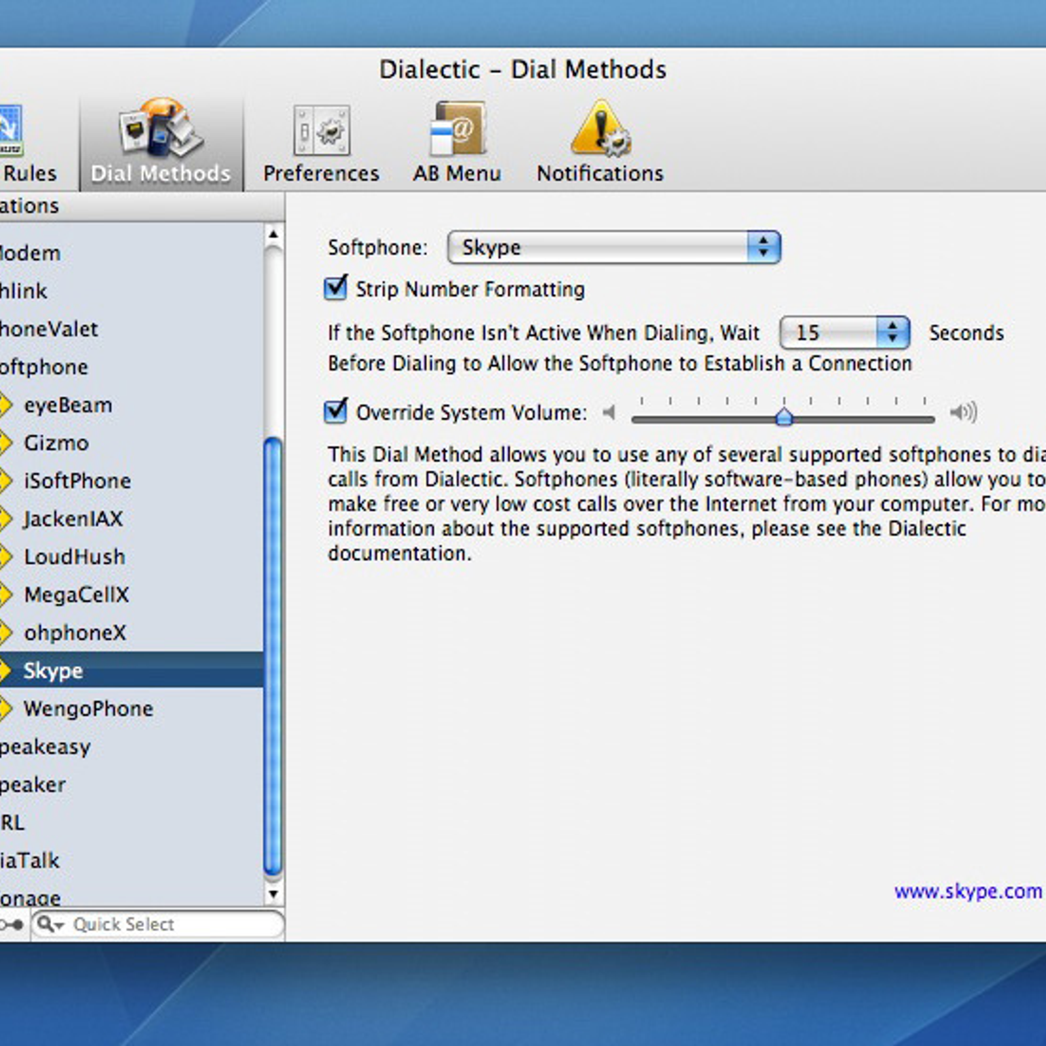Open the Dial Methods toolbar icon

(x=161, y=129)
